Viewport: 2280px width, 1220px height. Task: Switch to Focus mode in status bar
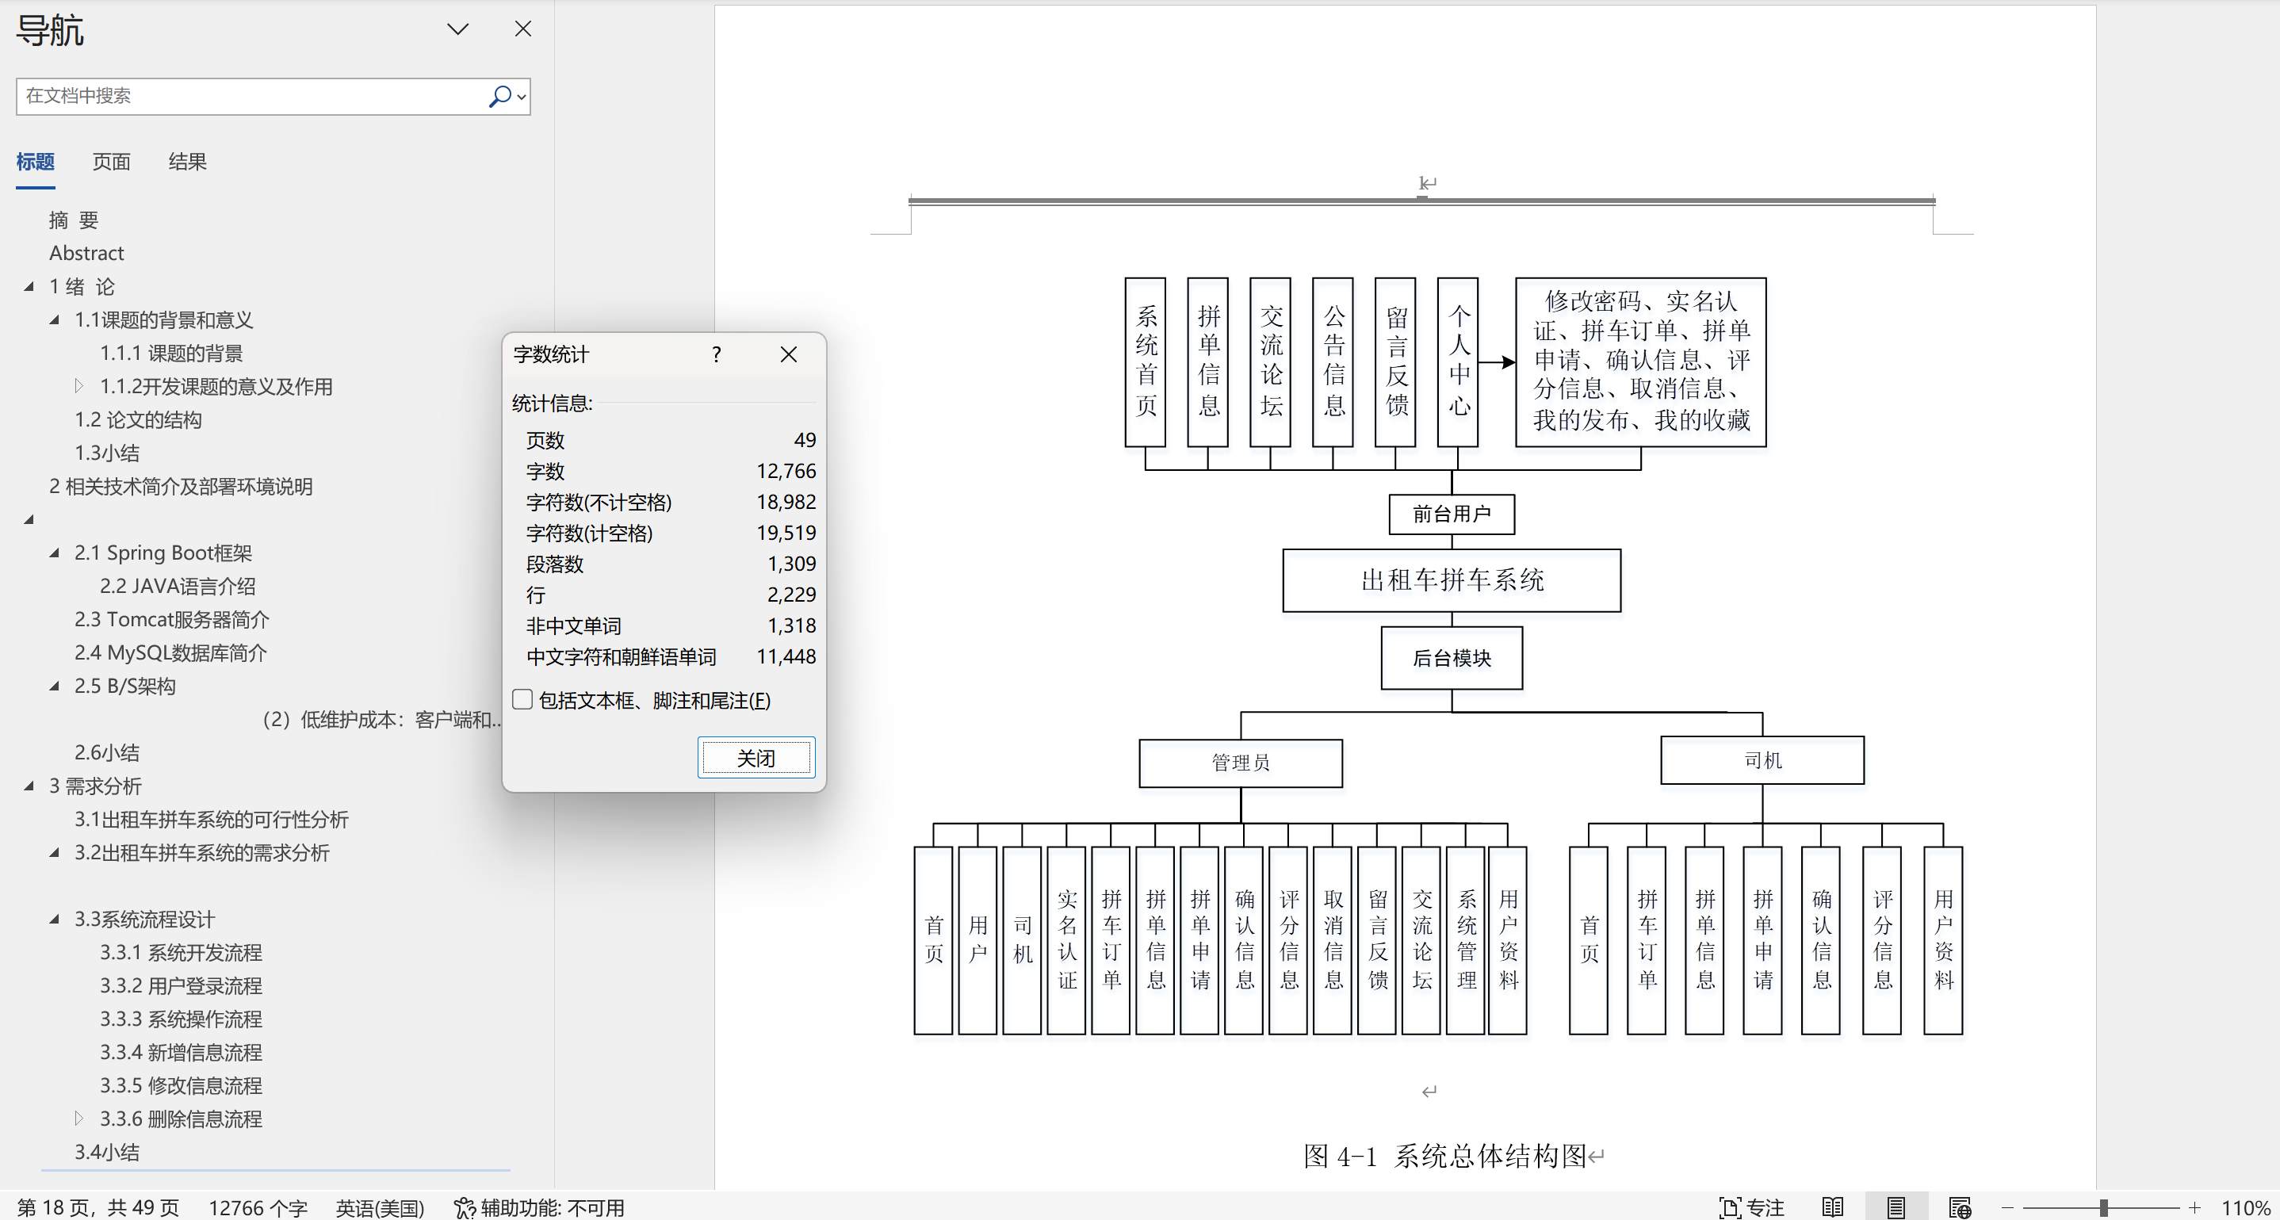pyautogui.click(x=1751, y=1207)
